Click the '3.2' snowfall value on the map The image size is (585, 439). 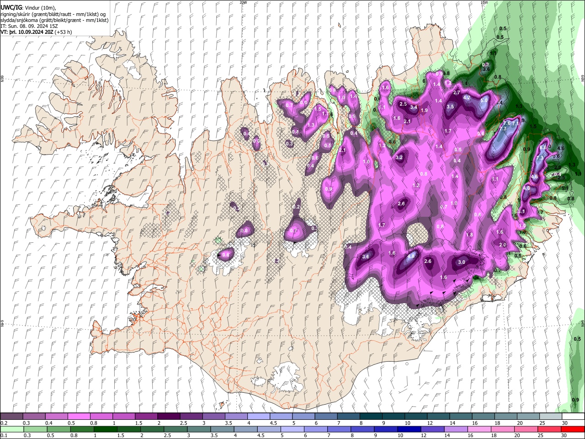399,157
